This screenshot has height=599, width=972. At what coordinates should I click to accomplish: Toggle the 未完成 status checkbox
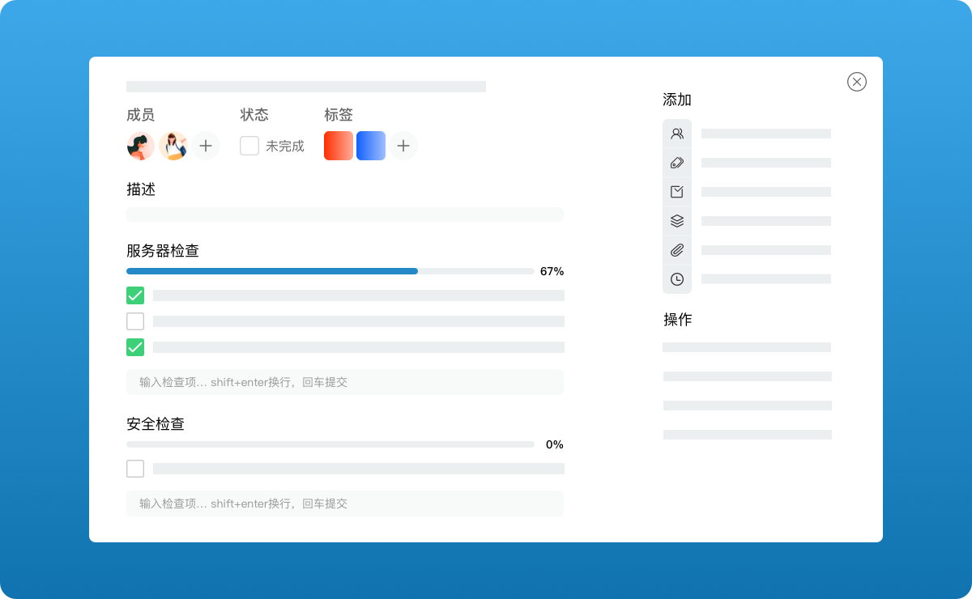point(249,146)
